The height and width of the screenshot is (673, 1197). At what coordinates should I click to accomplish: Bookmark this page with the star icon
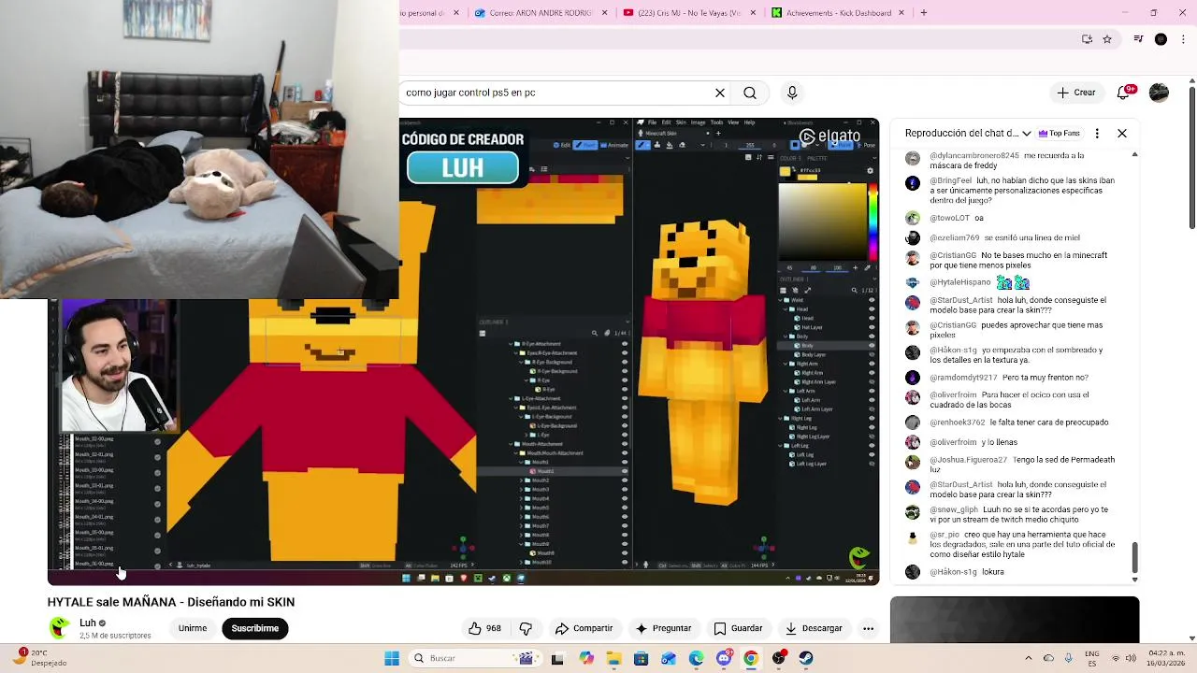(x=1107, y=39)
